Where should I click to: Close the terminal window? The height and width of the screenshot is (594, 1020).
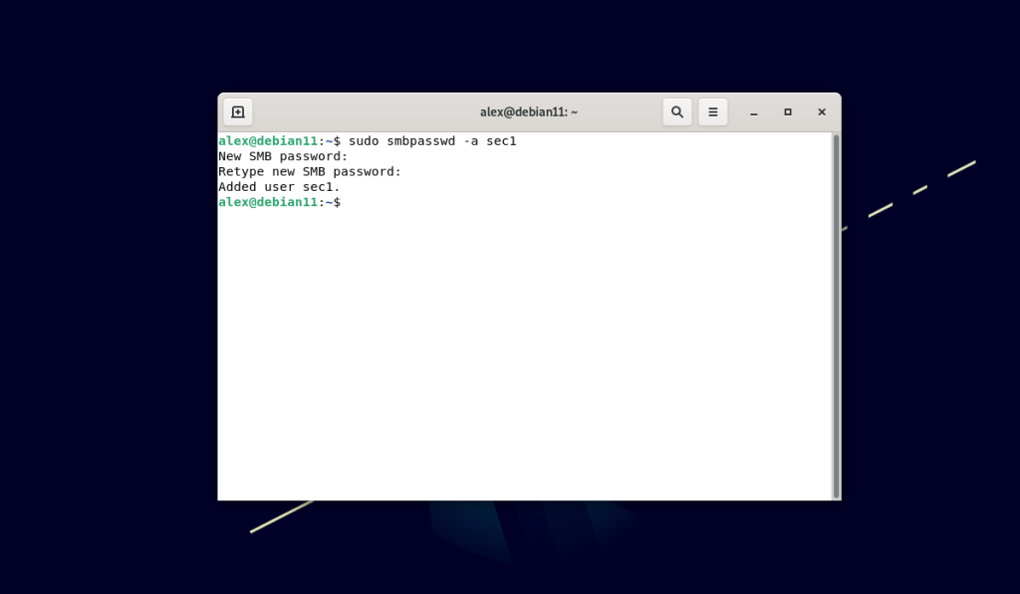click(x=822, y=111)
